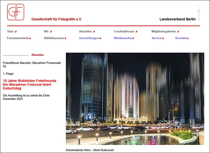Click the GfF logo in the header
The image size is (210, 153).
click(15, 12)
